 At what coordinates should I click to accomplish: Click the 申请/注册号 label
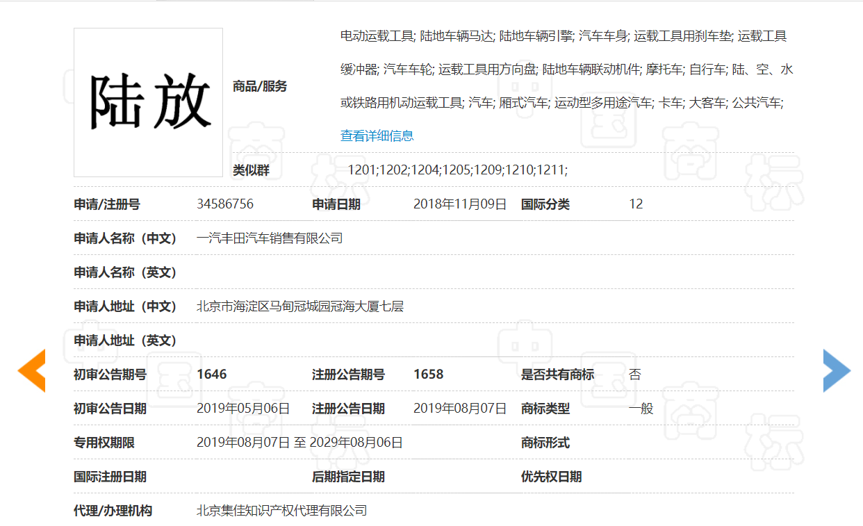click(x=107, y=204)
